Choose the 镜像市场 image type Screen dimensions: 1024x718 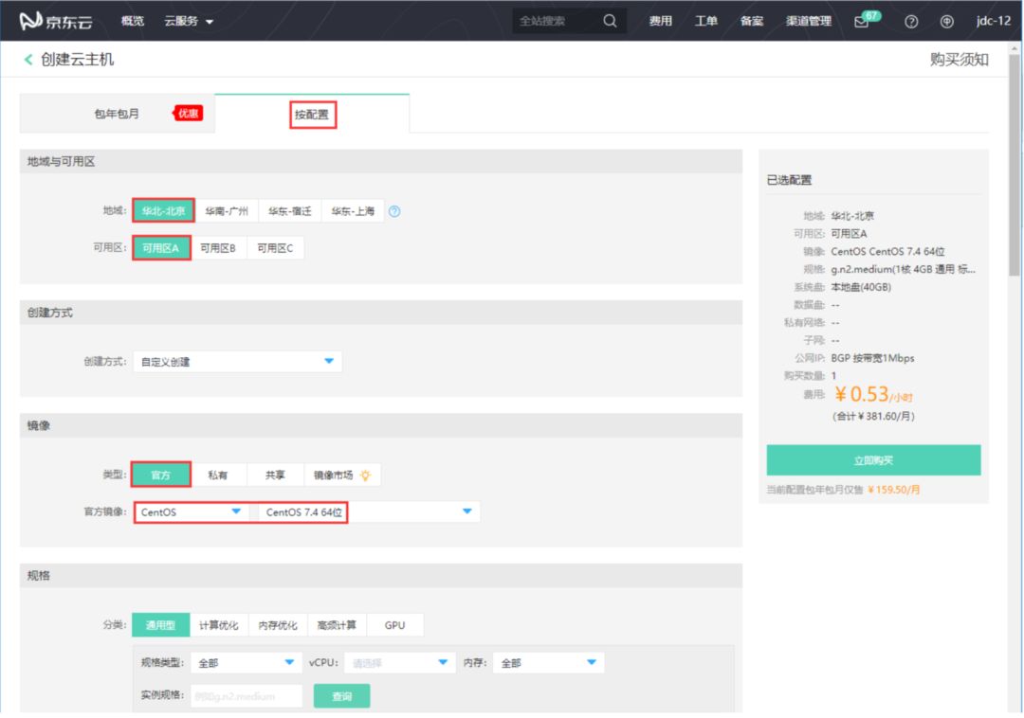pos(342,476)
